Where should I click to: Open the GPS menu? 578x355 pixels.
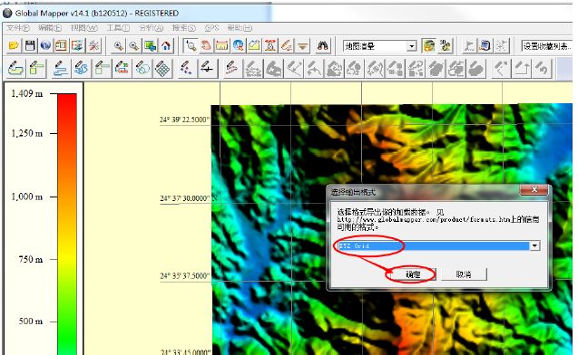tap(211, 28)
